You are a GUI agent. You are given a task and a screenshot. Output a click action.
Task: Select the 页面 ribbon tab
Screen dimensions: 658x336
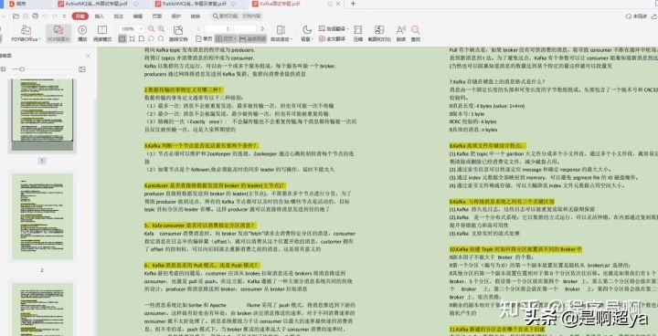coord(157,16)
